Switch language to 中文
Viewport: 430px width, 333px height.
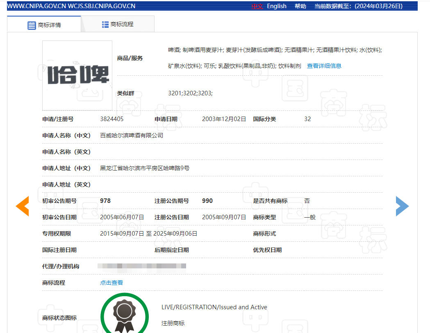coord(257,6)
